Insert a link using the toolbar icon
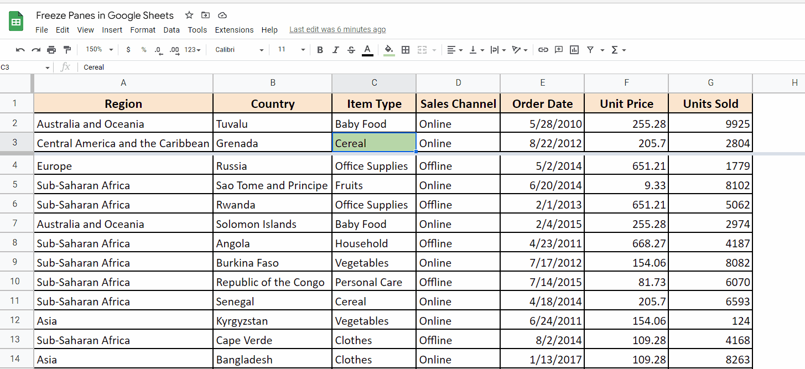The height and width of the screenshot is (369, 805). point(543,49)
